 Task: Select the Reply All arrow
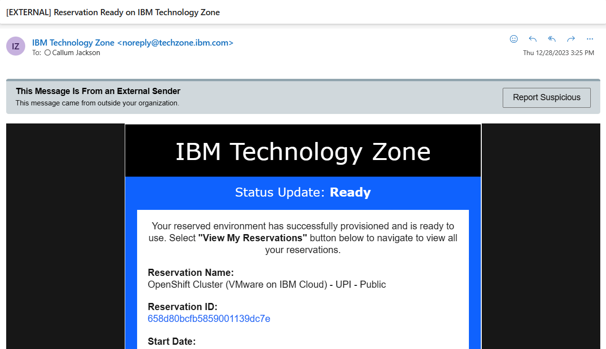(x=551, y=39)
